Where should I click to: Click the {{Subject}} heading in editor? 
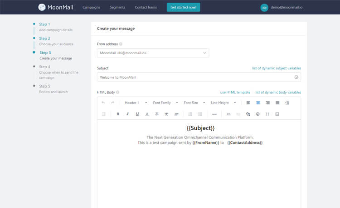pos(200,128)
